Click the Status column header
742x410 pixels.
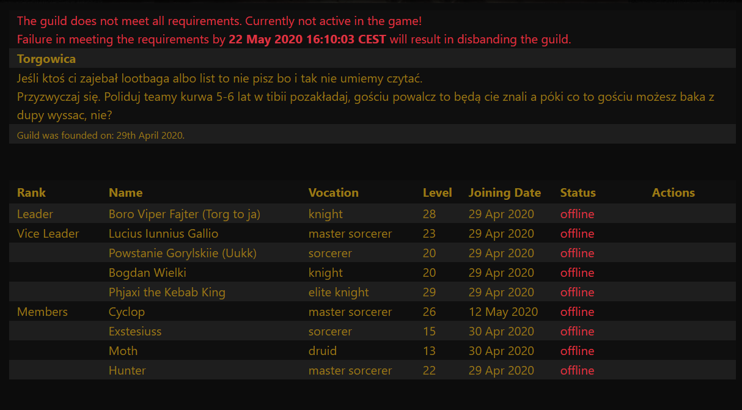(578, 192)
